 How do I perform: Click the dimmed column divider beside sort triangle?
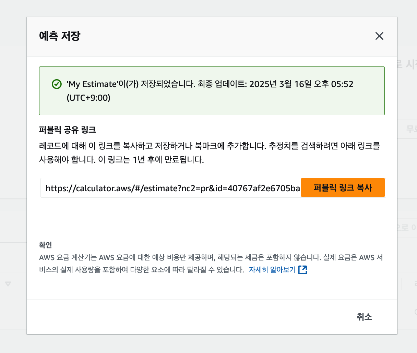(x=20, y=284)
